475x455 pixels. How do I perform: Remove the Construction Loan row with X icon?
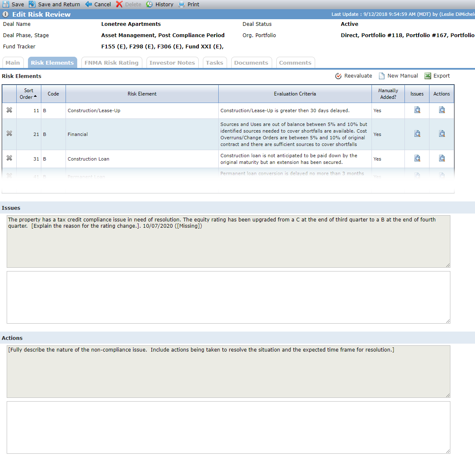(x=9, y=158)
